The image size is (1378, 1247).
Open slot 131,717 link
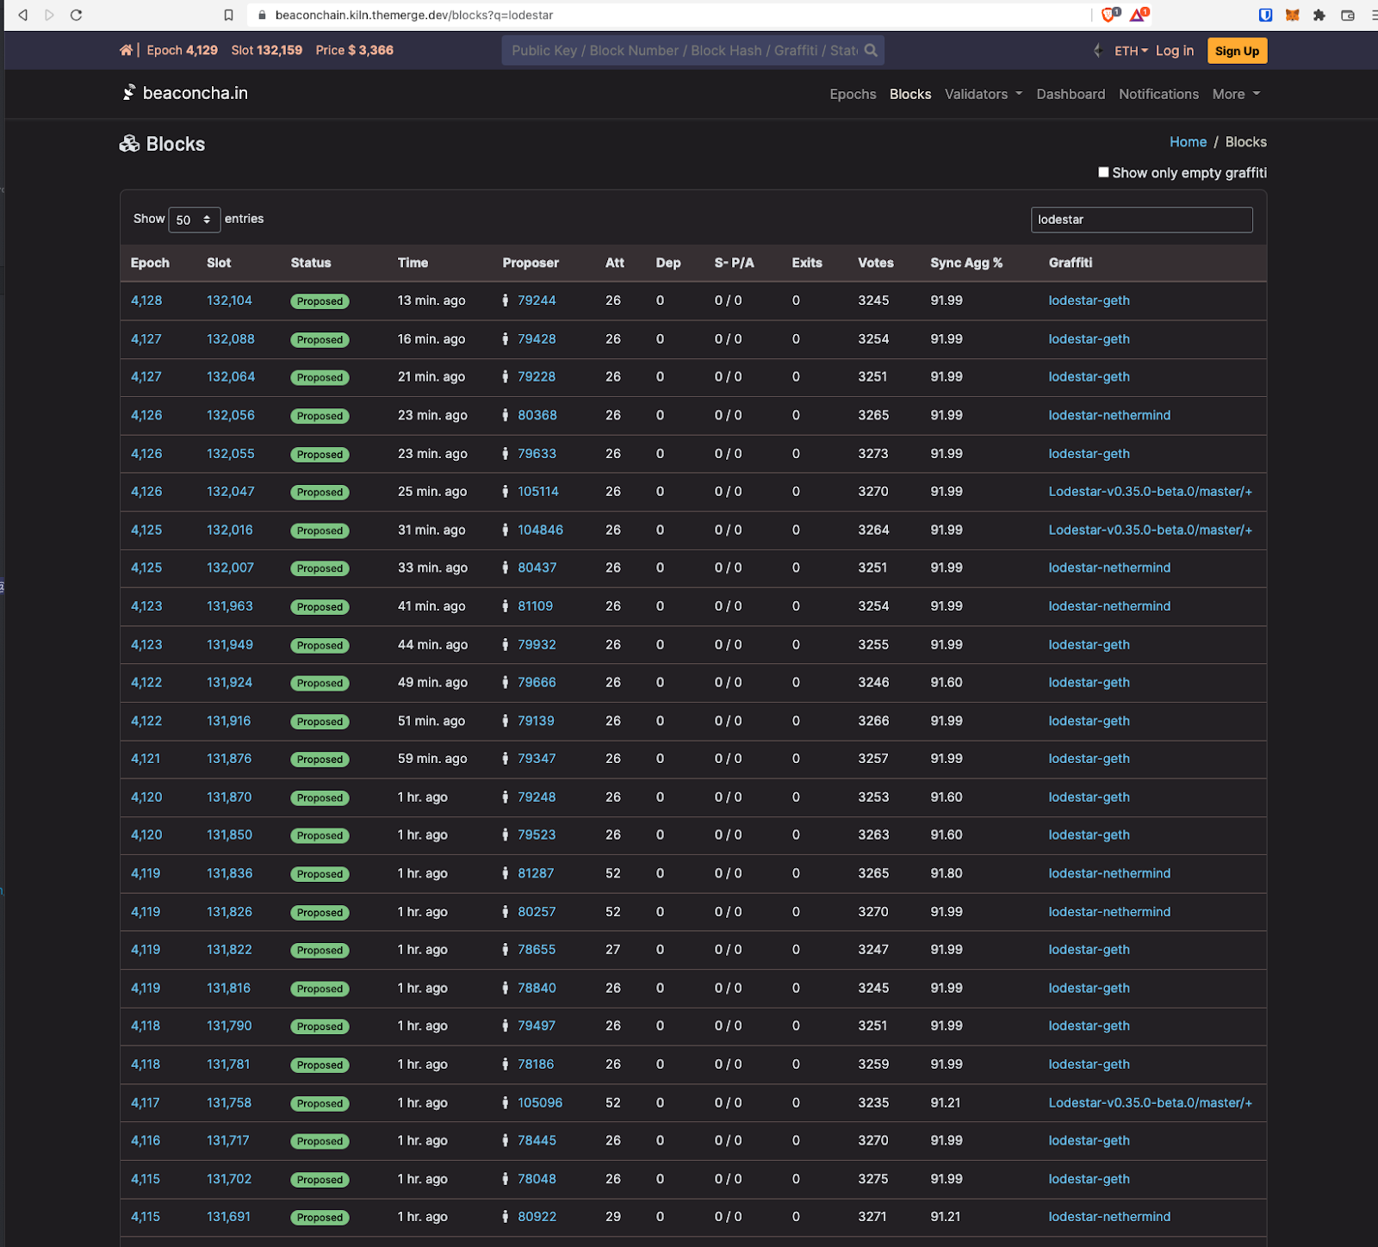coord(228,1140)
